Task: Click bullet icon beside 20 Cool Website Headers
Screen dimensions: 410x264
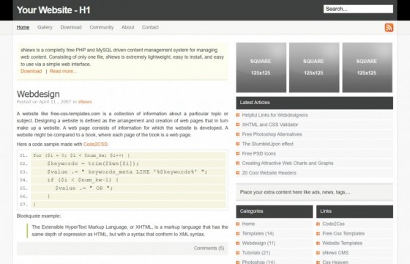Action: 238,173
